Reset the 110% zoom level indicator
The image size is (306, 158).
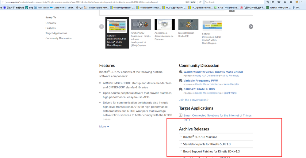[x=193, y=2]
